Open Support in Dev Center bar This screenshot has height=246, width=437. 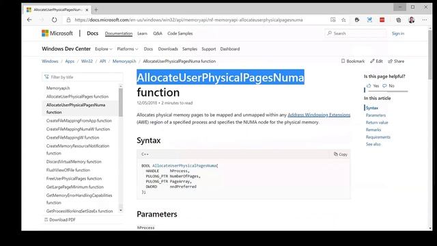pyautogui.click(x=209, y=49)
